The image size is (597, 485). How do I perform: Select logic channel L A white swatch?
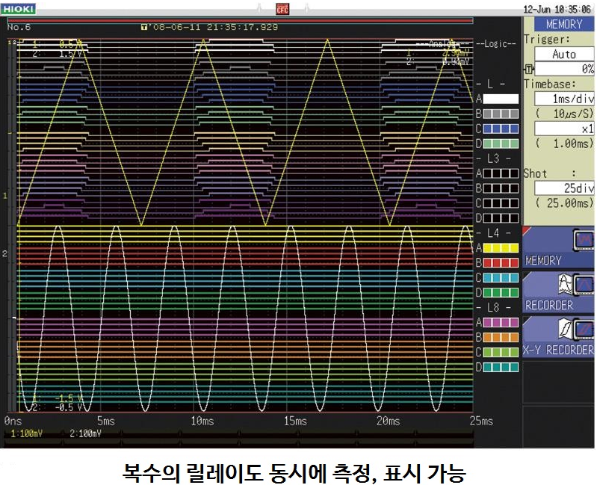pyautogui.click(x=501, y=99)
